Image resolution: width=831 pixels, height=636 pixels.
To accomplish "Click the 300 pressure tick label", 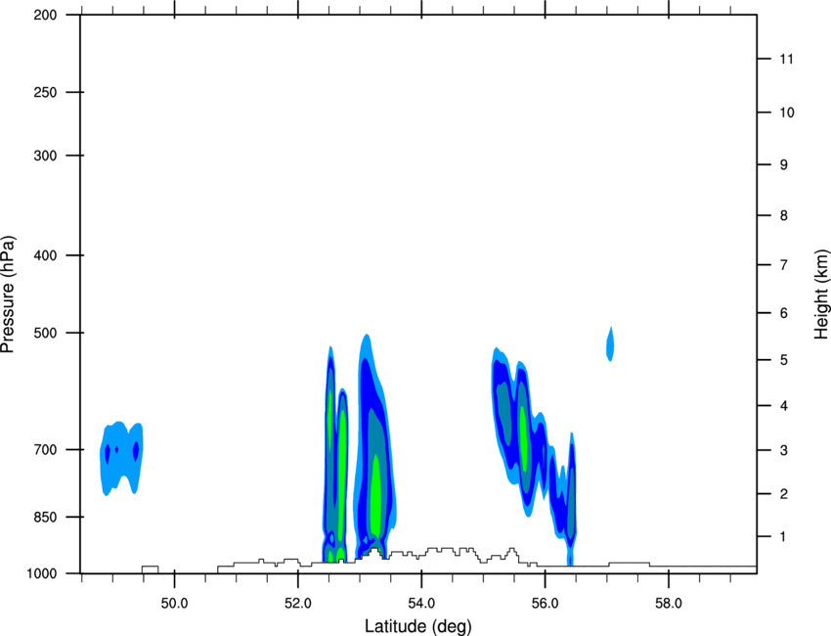I will pyautogui.click(x=45, y=156).
